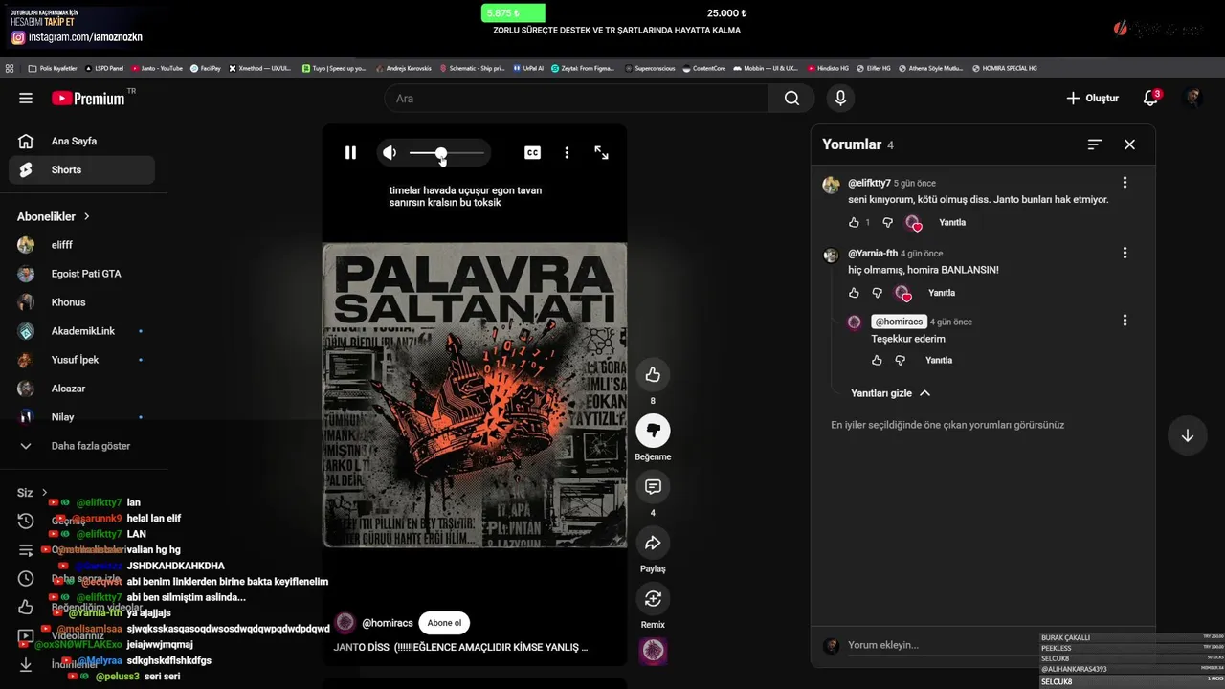Open the comments button on Short

(x=653, y=486)
